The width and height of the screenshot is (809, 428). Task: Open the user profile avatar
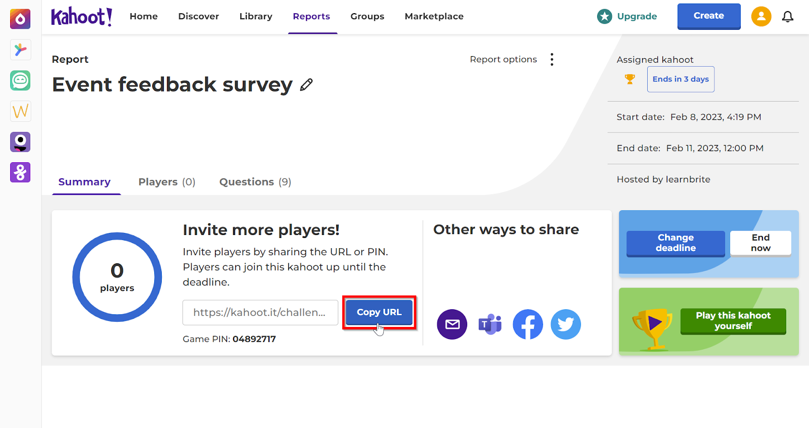coord(761,16)
